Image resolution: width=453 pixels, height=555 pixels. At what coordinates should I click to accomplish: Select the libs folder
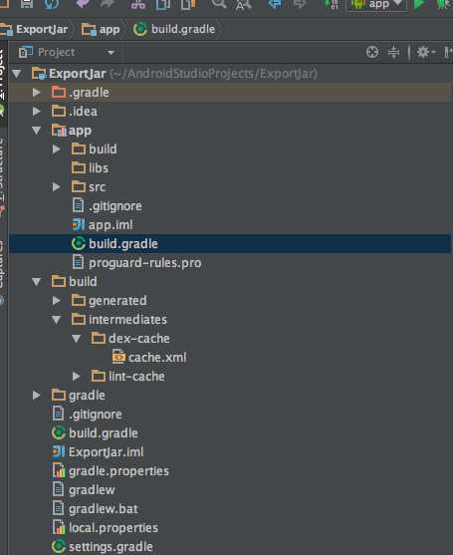point(91,168)
